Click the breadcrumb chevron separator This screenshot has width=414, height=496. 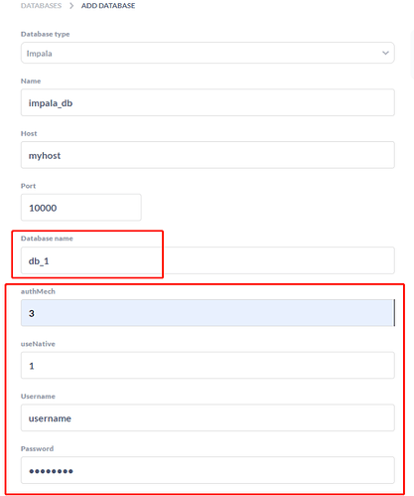pyautogui.click(x=71, y=6)
